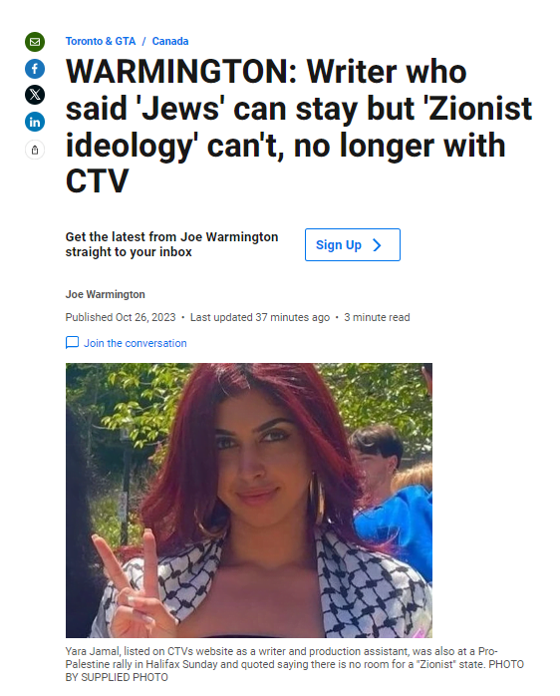
Task: Join the conversation link
Action: tap(136, 343)
